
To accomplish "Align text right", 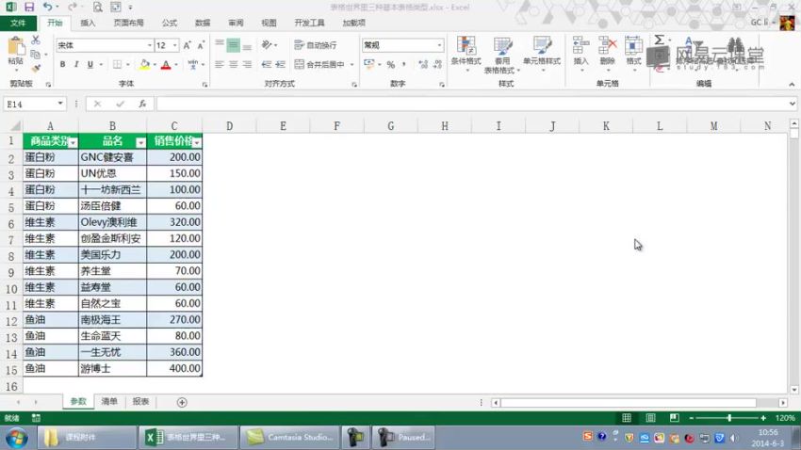I will [247, 64].
